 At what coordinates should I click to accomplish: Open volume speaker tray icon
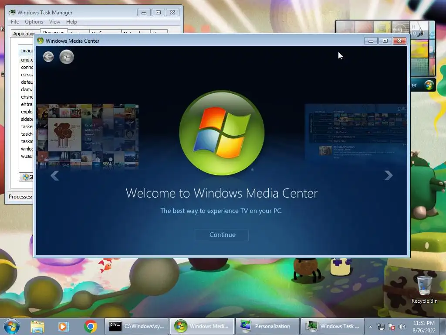402,327
